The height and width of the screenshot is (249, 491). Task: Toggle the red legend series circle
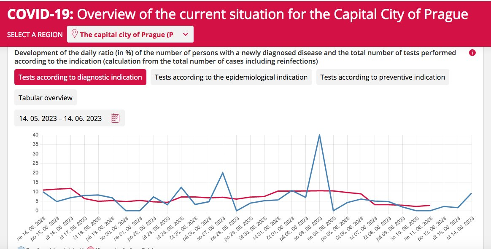[x=91, y=248]
